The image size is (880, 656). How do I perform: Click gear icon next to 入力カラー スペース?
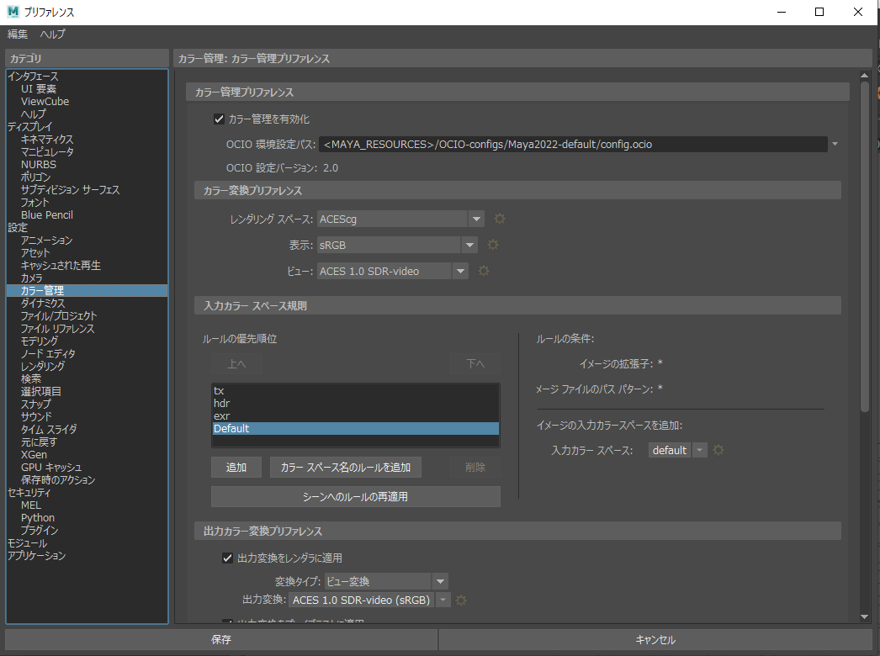[x=718, y=450]
